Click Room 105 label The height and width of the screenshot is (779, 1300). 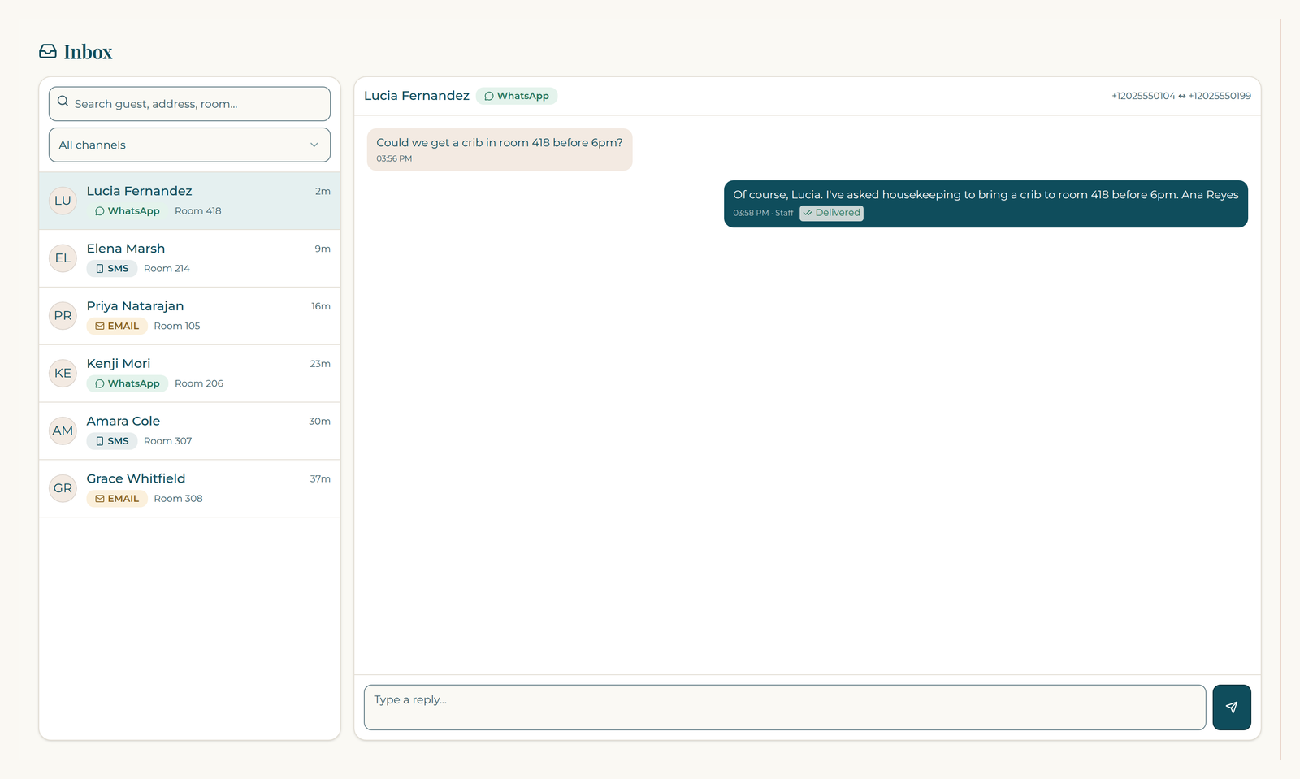point(177,327)
